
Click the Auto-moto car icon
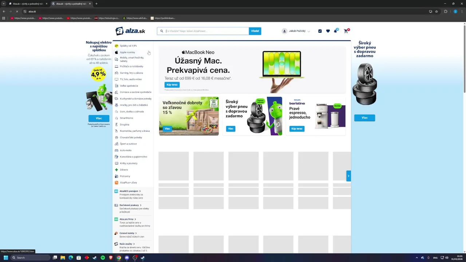[x=116, y=150]
